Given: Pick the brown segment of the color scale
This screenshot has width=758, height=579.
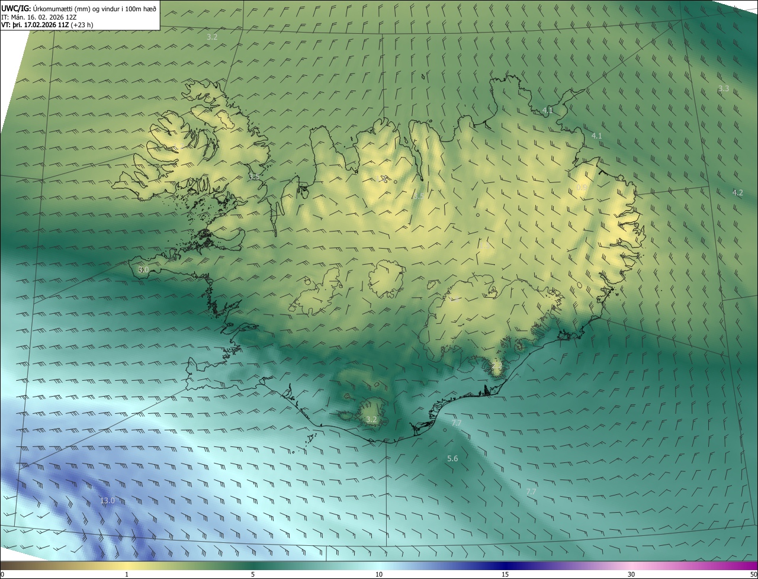Looking at the screenshot, I should tap(18, 565).
